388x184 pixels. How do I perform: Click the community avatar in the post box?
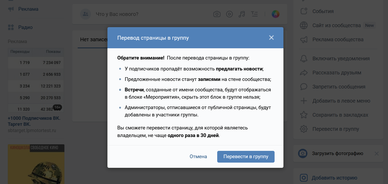(x=86, y=14)
